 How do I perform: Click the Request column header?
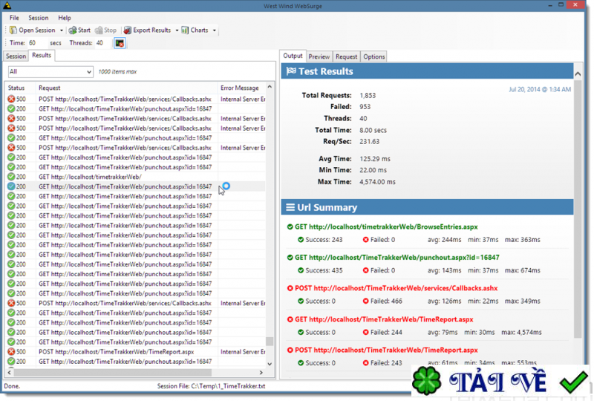(126, 88)
